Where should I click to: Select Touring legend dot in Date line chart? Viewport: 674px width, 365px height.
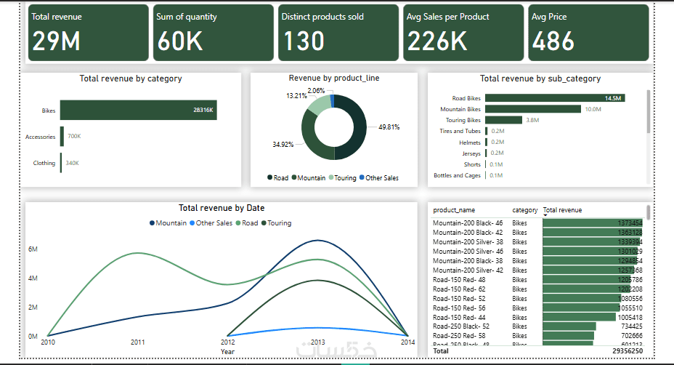pyautogui.click(x=264, y=223)
